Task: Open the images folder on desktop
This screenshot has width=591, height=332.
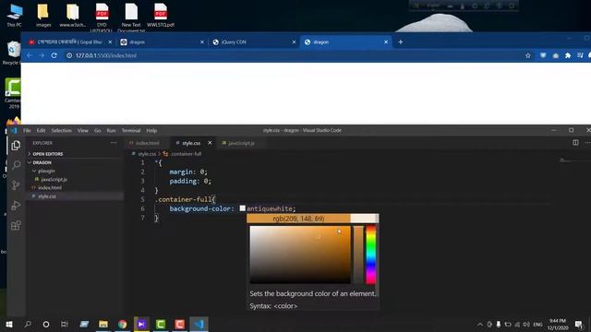Action: pyautogui.click(x=43, y=15)
